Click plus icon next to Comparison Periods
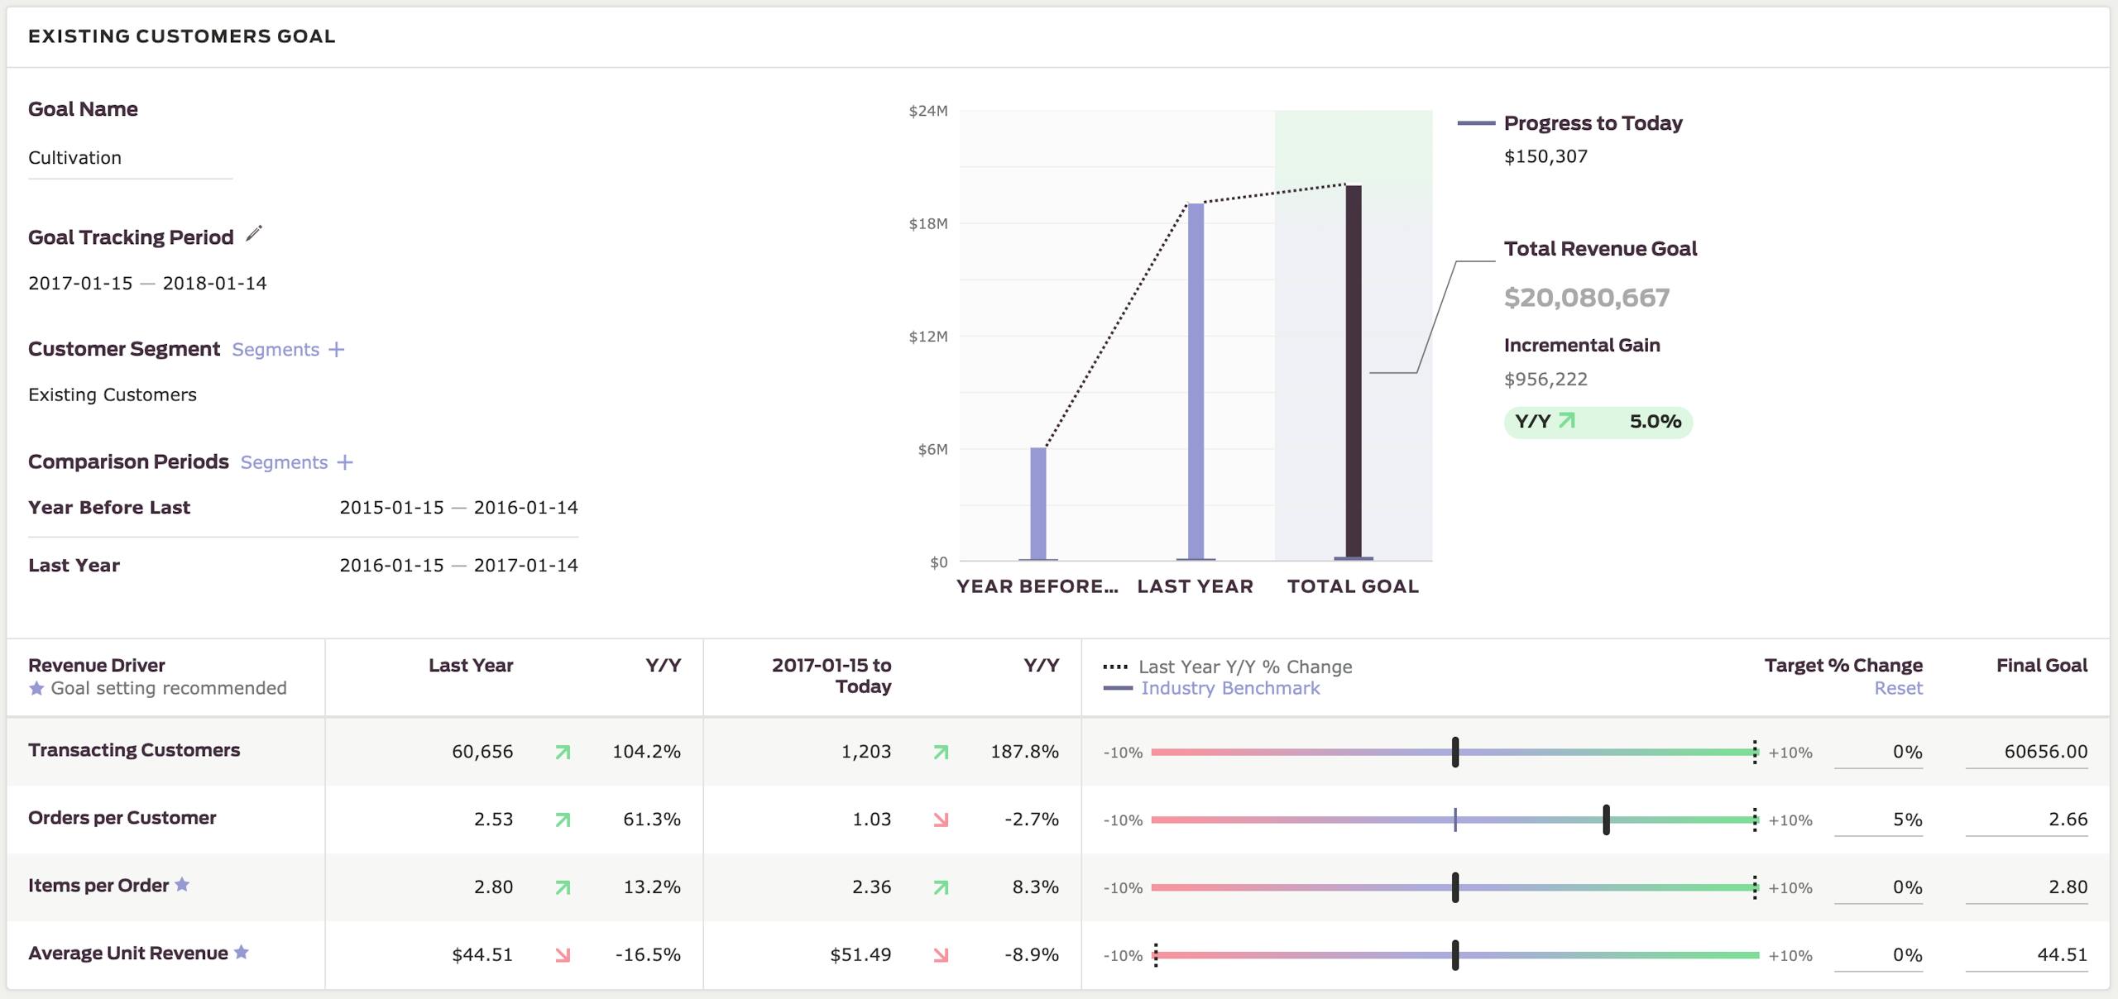 pyautogui.click(x=345, y=462)
